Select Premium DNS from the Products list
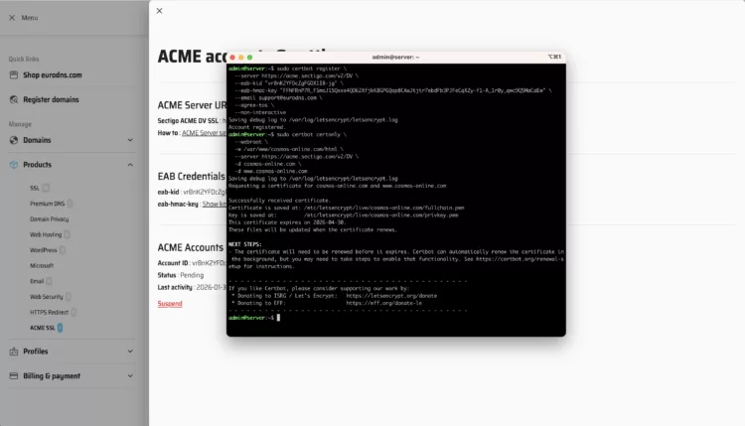 coord(49,203)
